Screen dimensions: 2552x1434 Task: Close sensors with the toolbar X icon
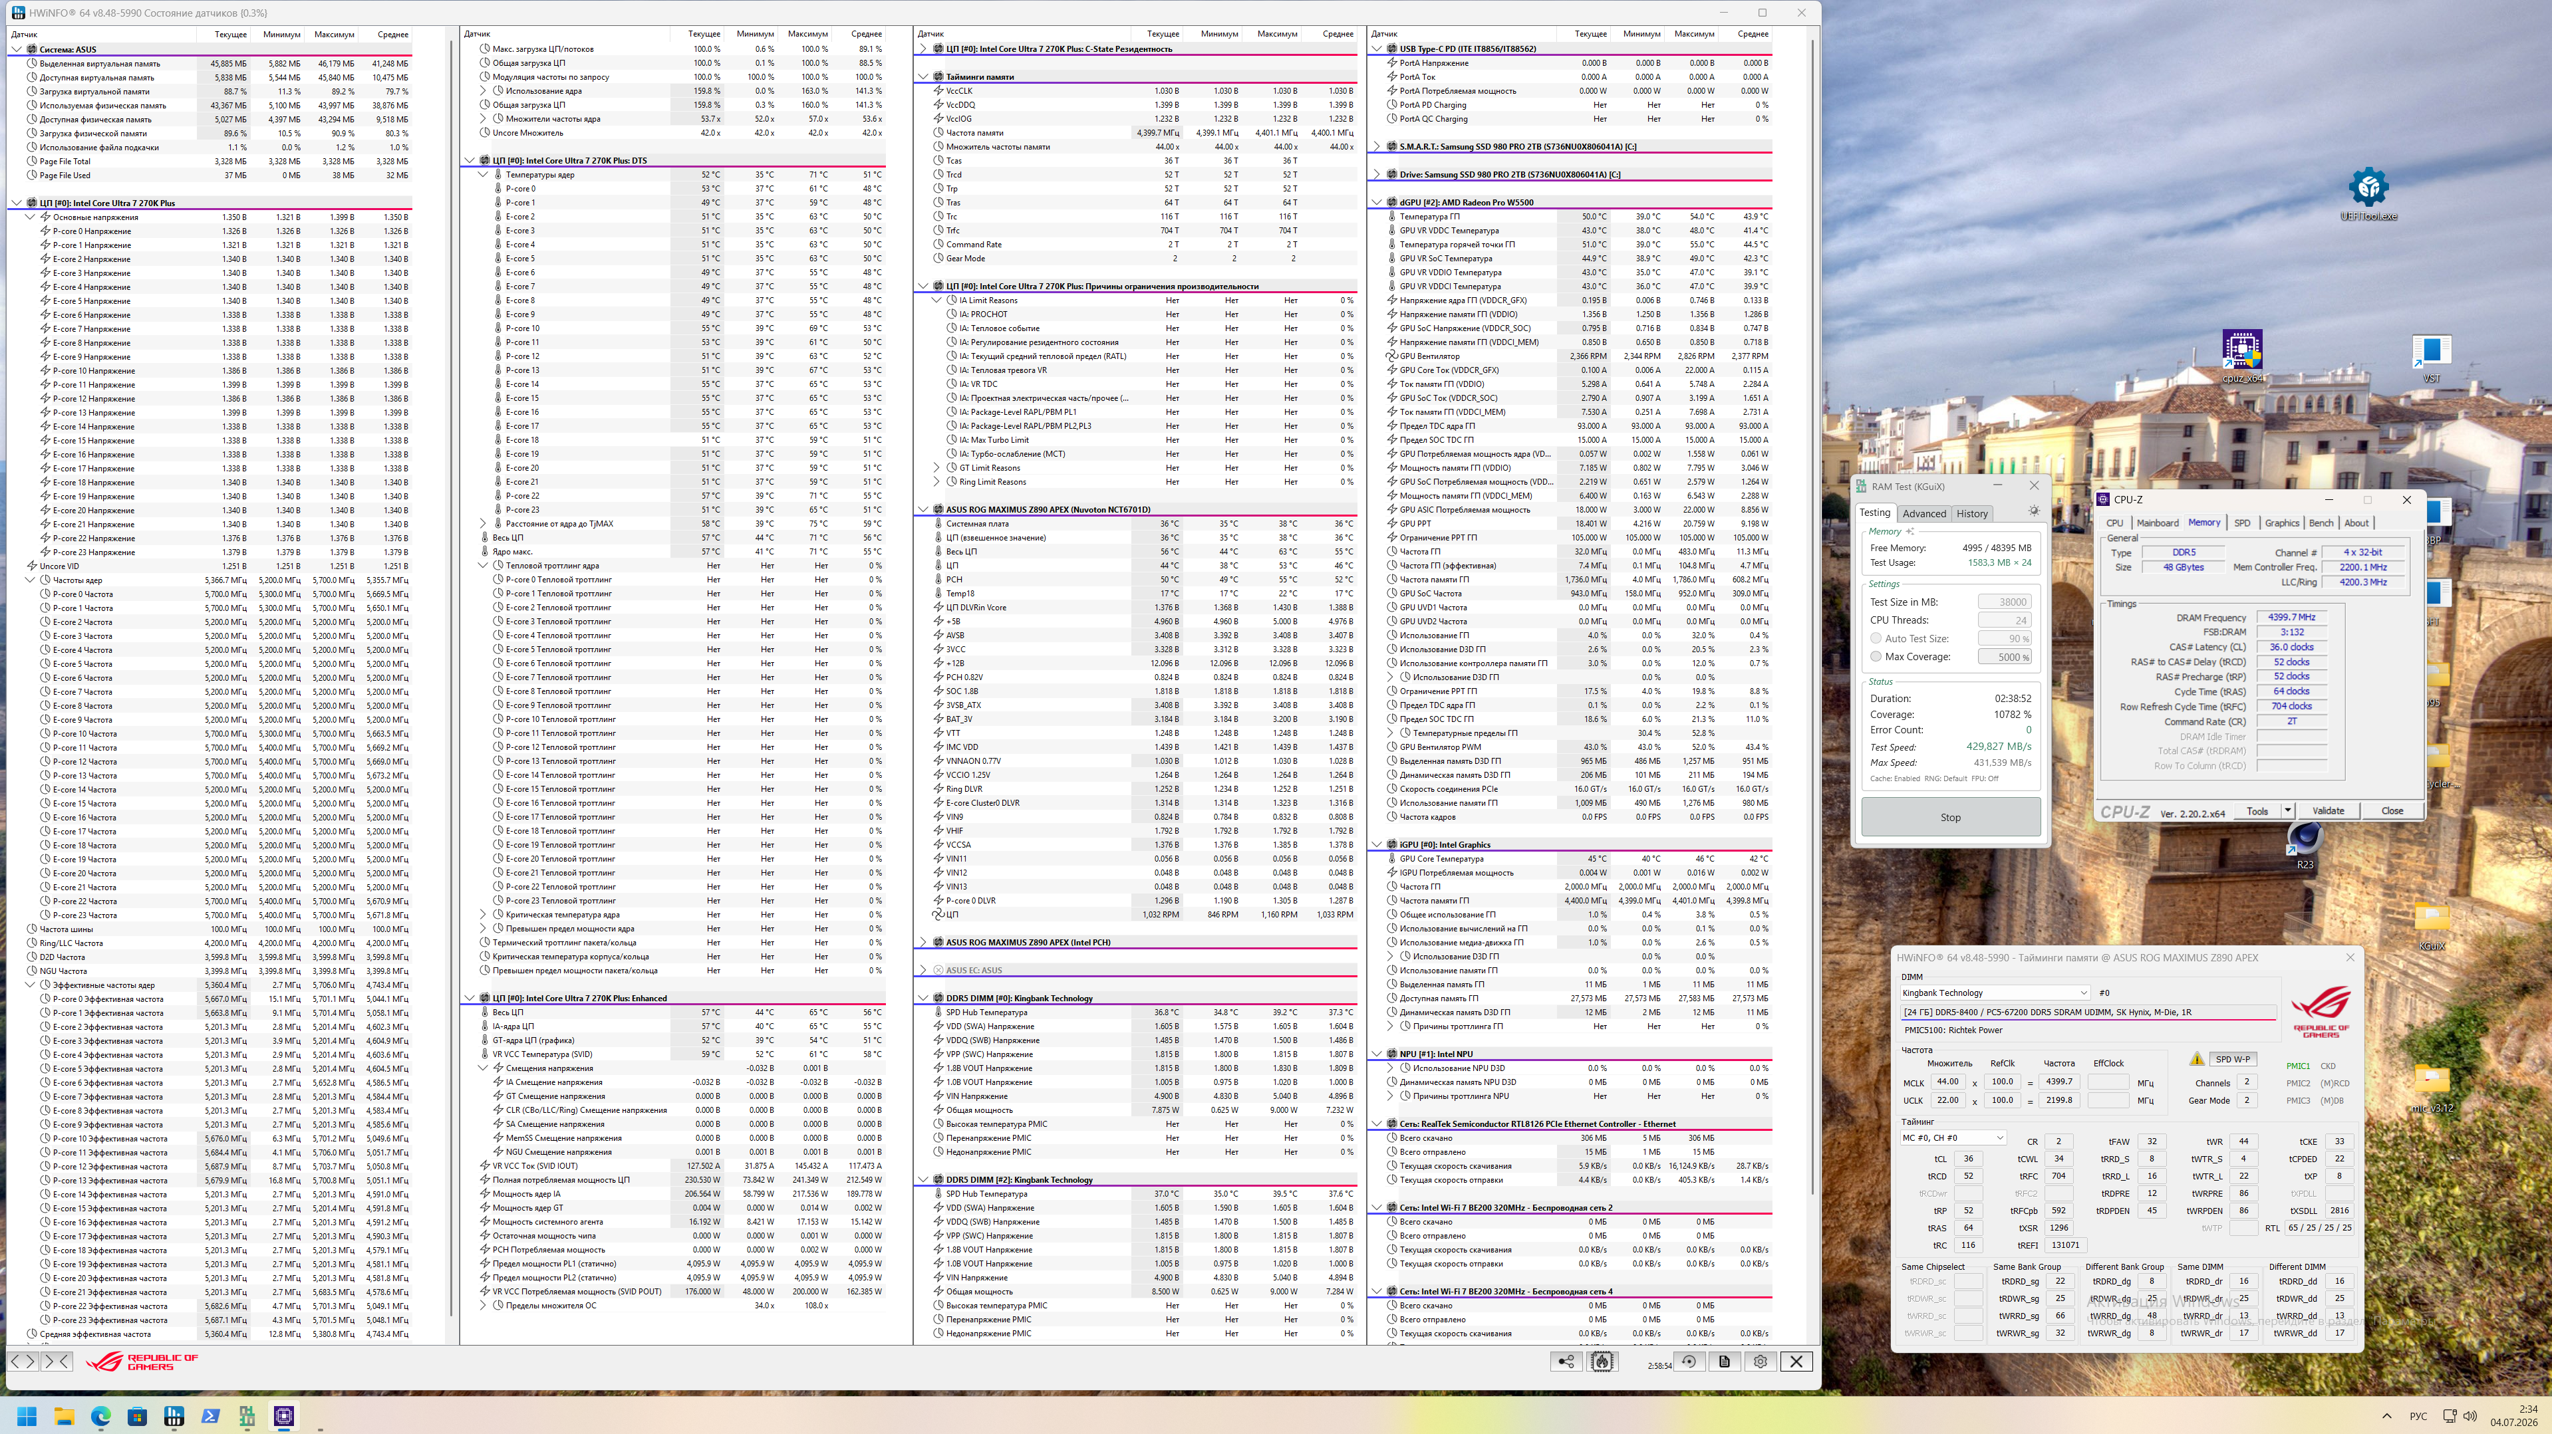(x=1796, y=1362)
